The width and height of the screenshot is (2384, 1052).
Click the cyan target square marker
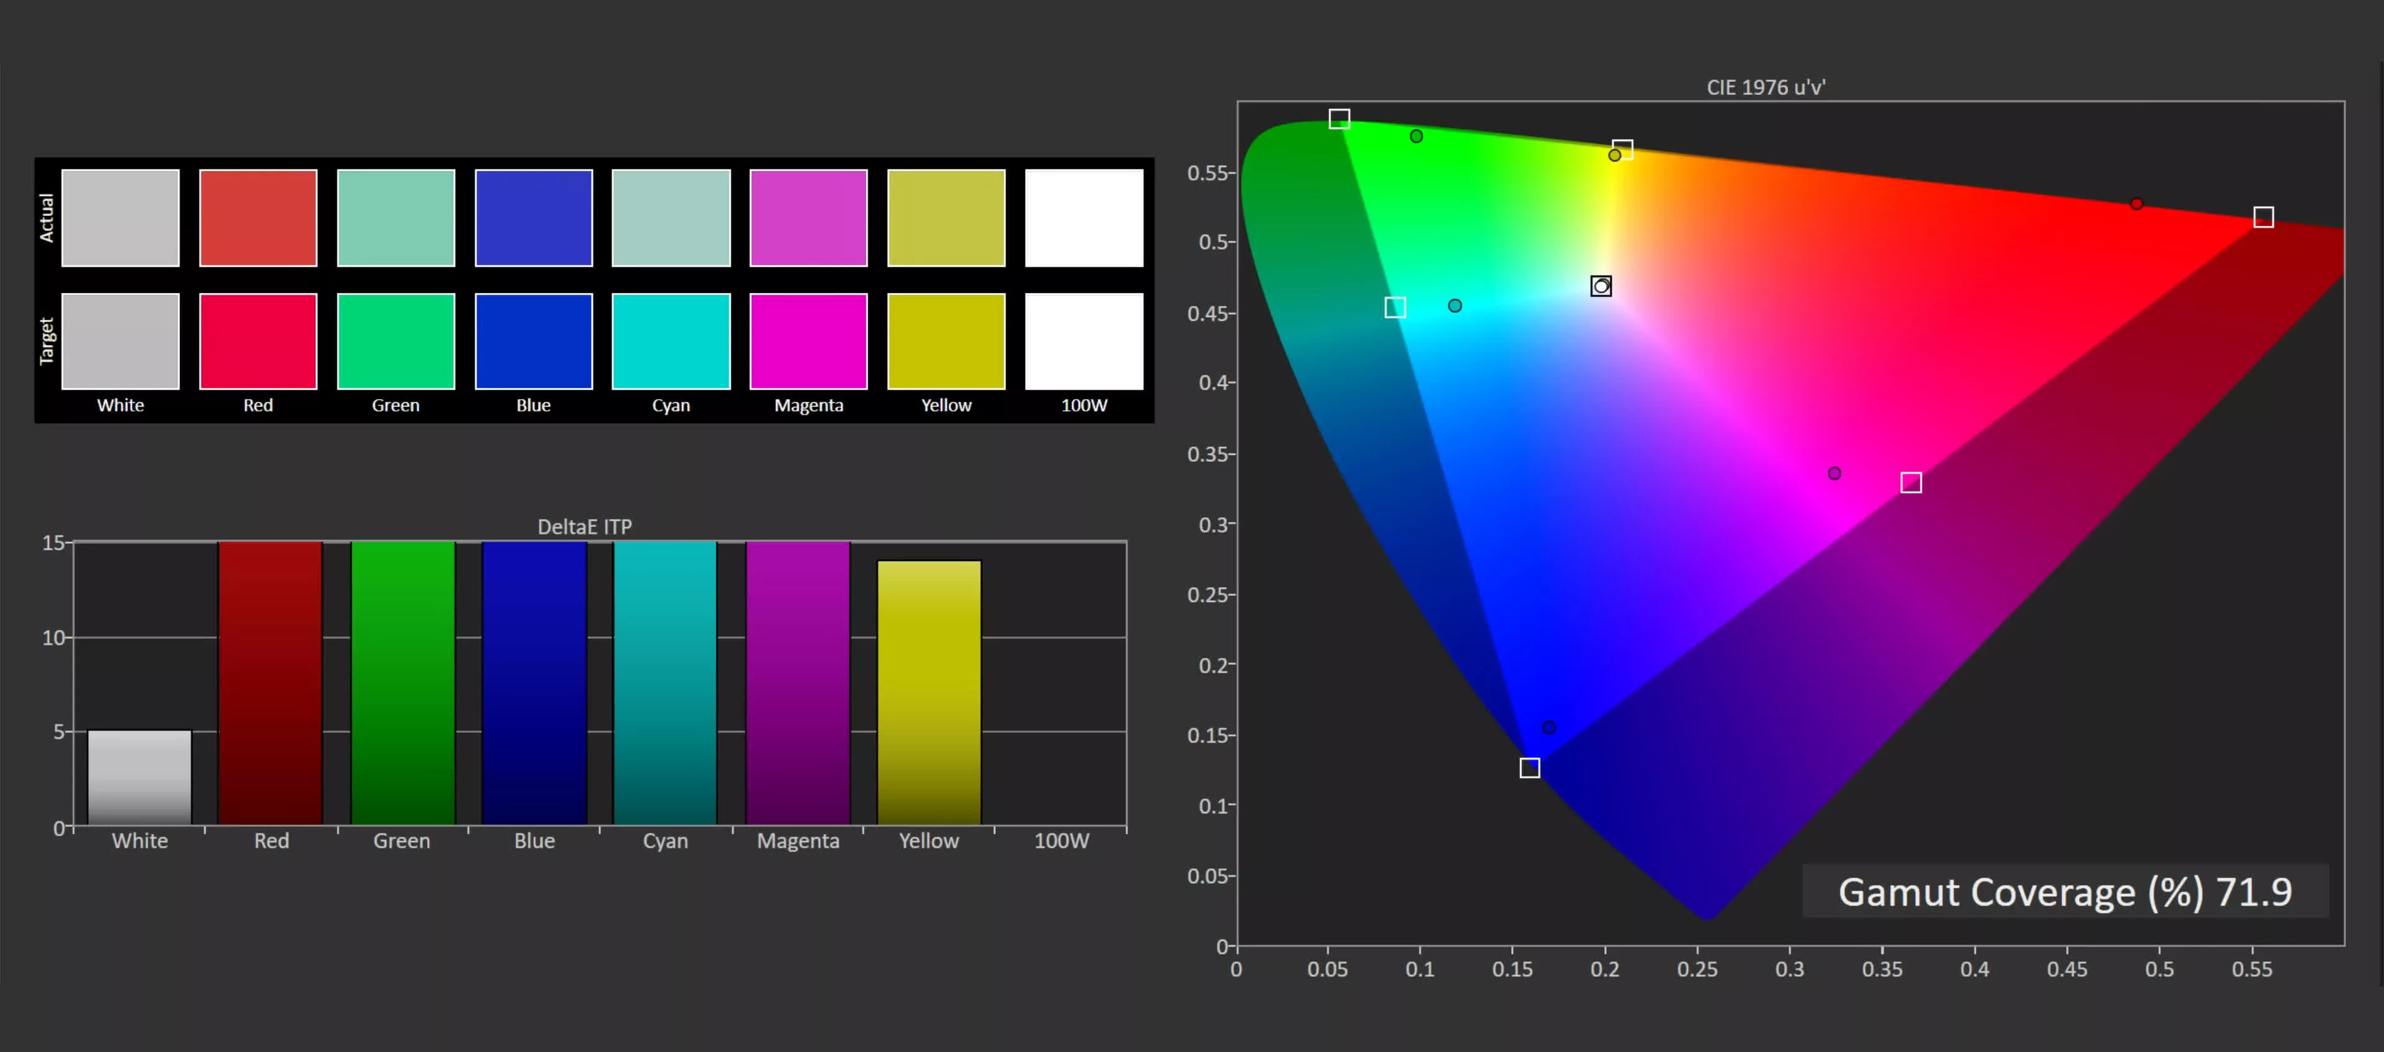tap(1396, 307)
